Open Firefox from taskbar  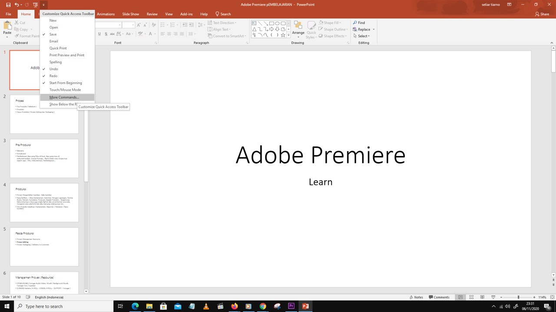(x=235, y=306)
